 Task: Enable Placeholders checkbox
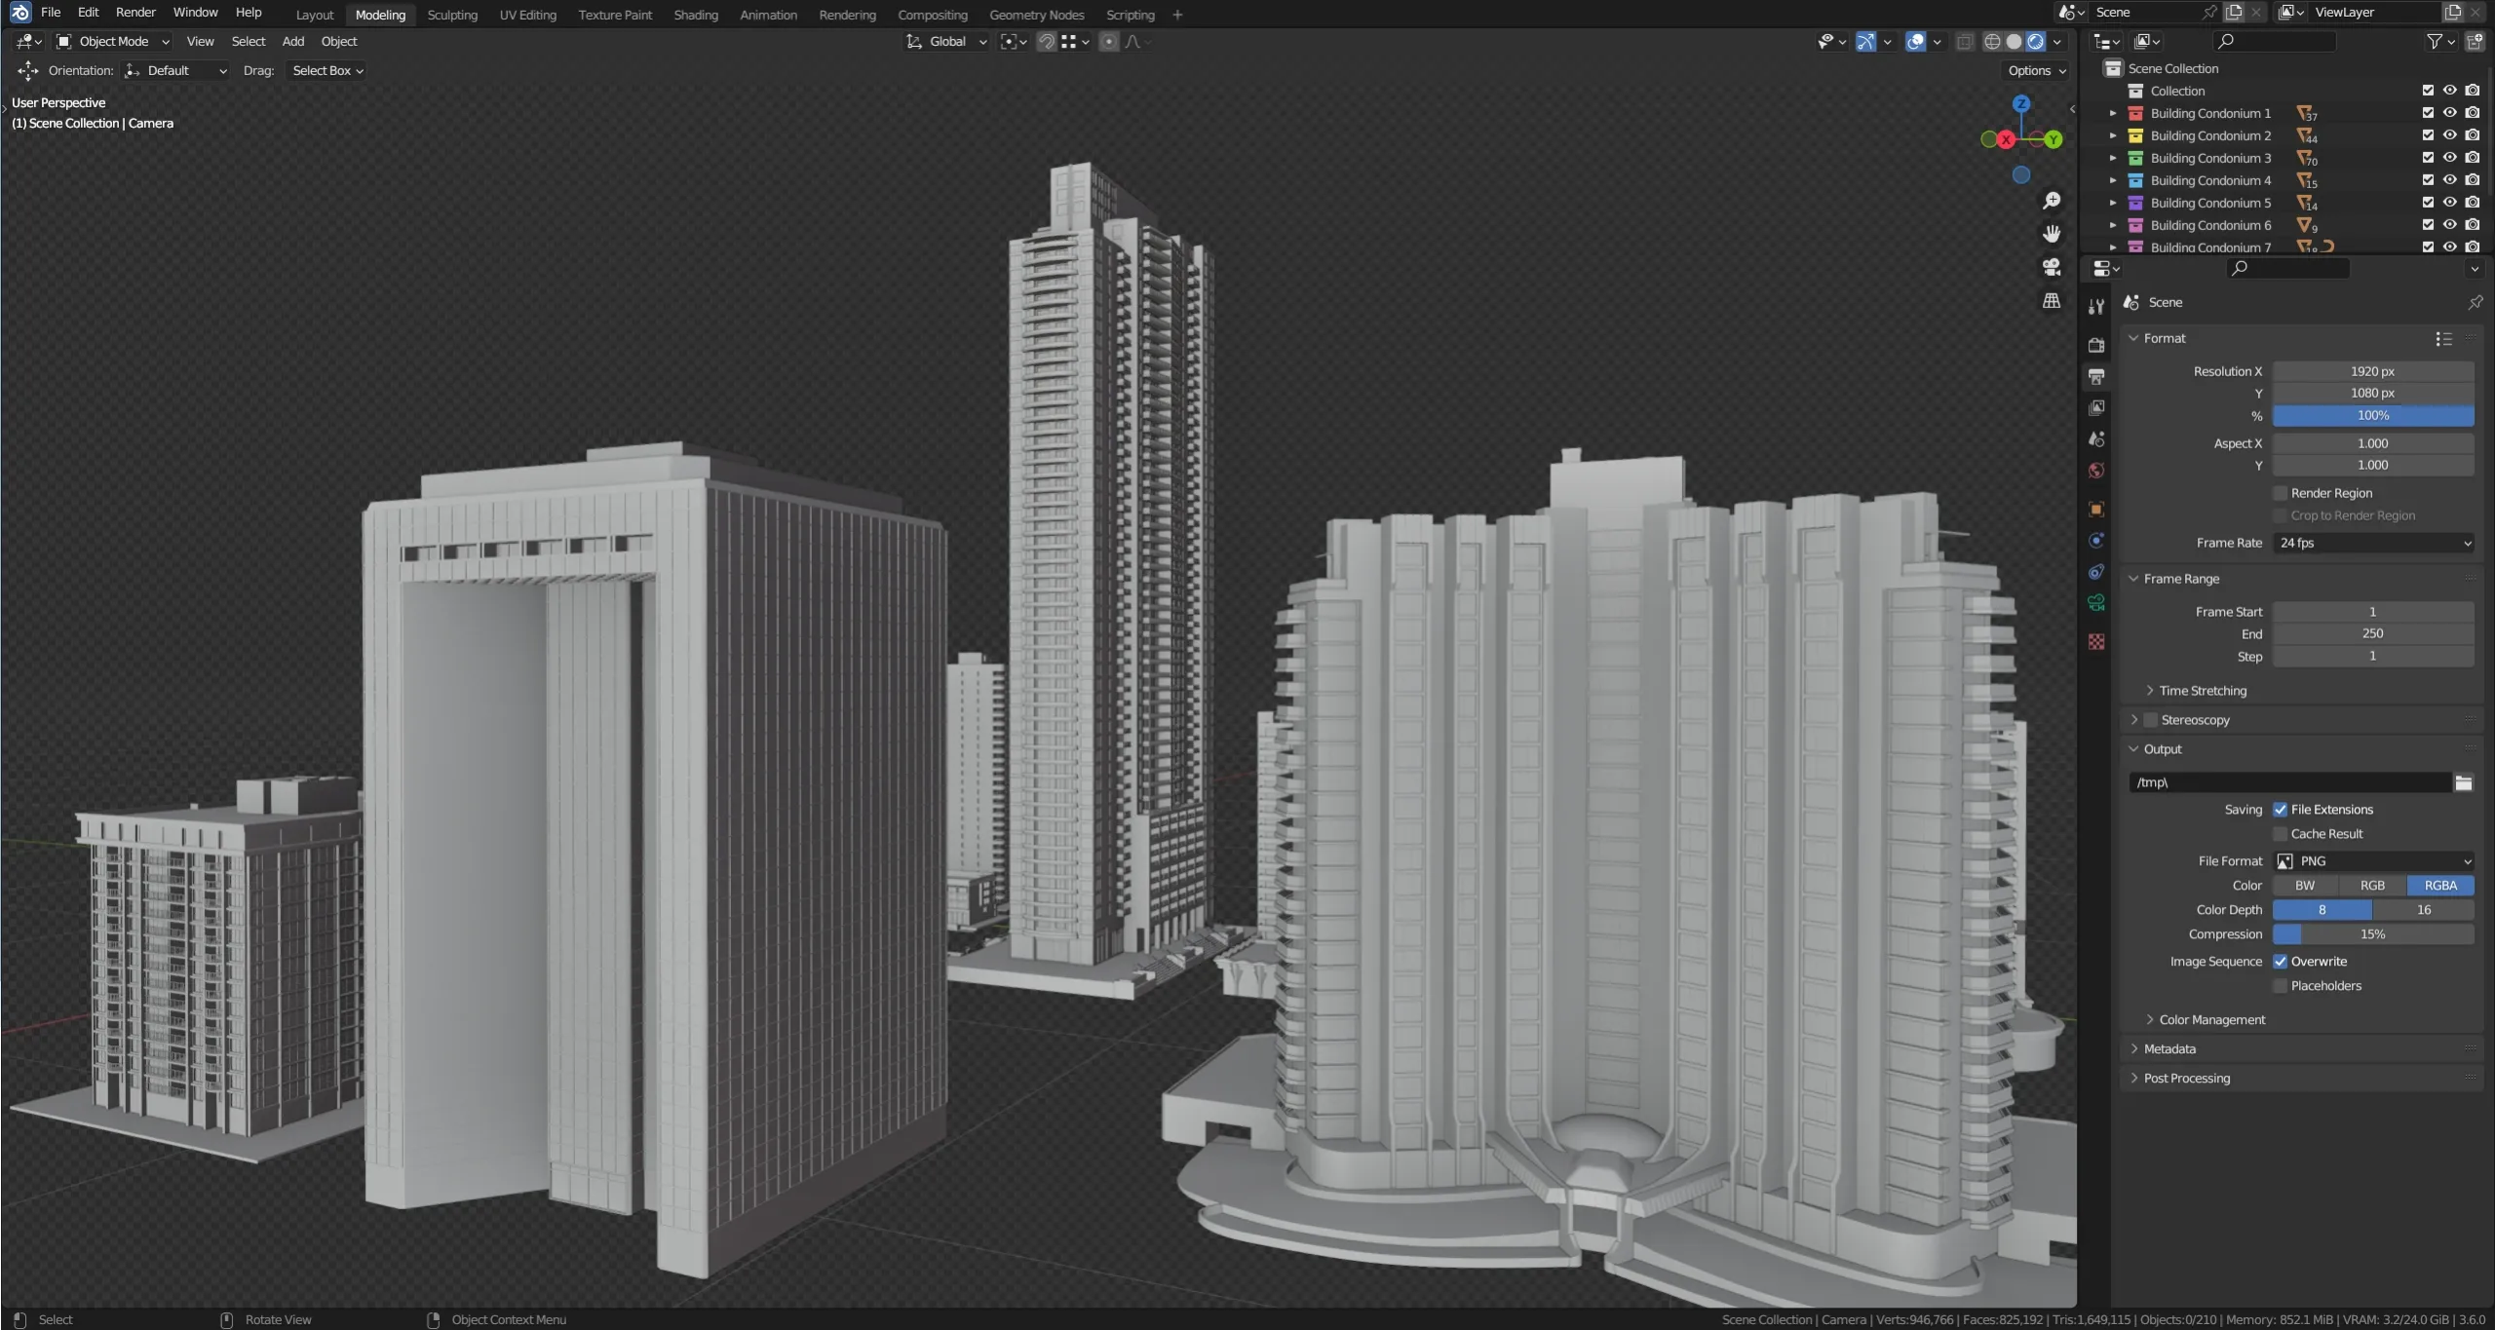pyautogui.click(x=2280, y=986)
